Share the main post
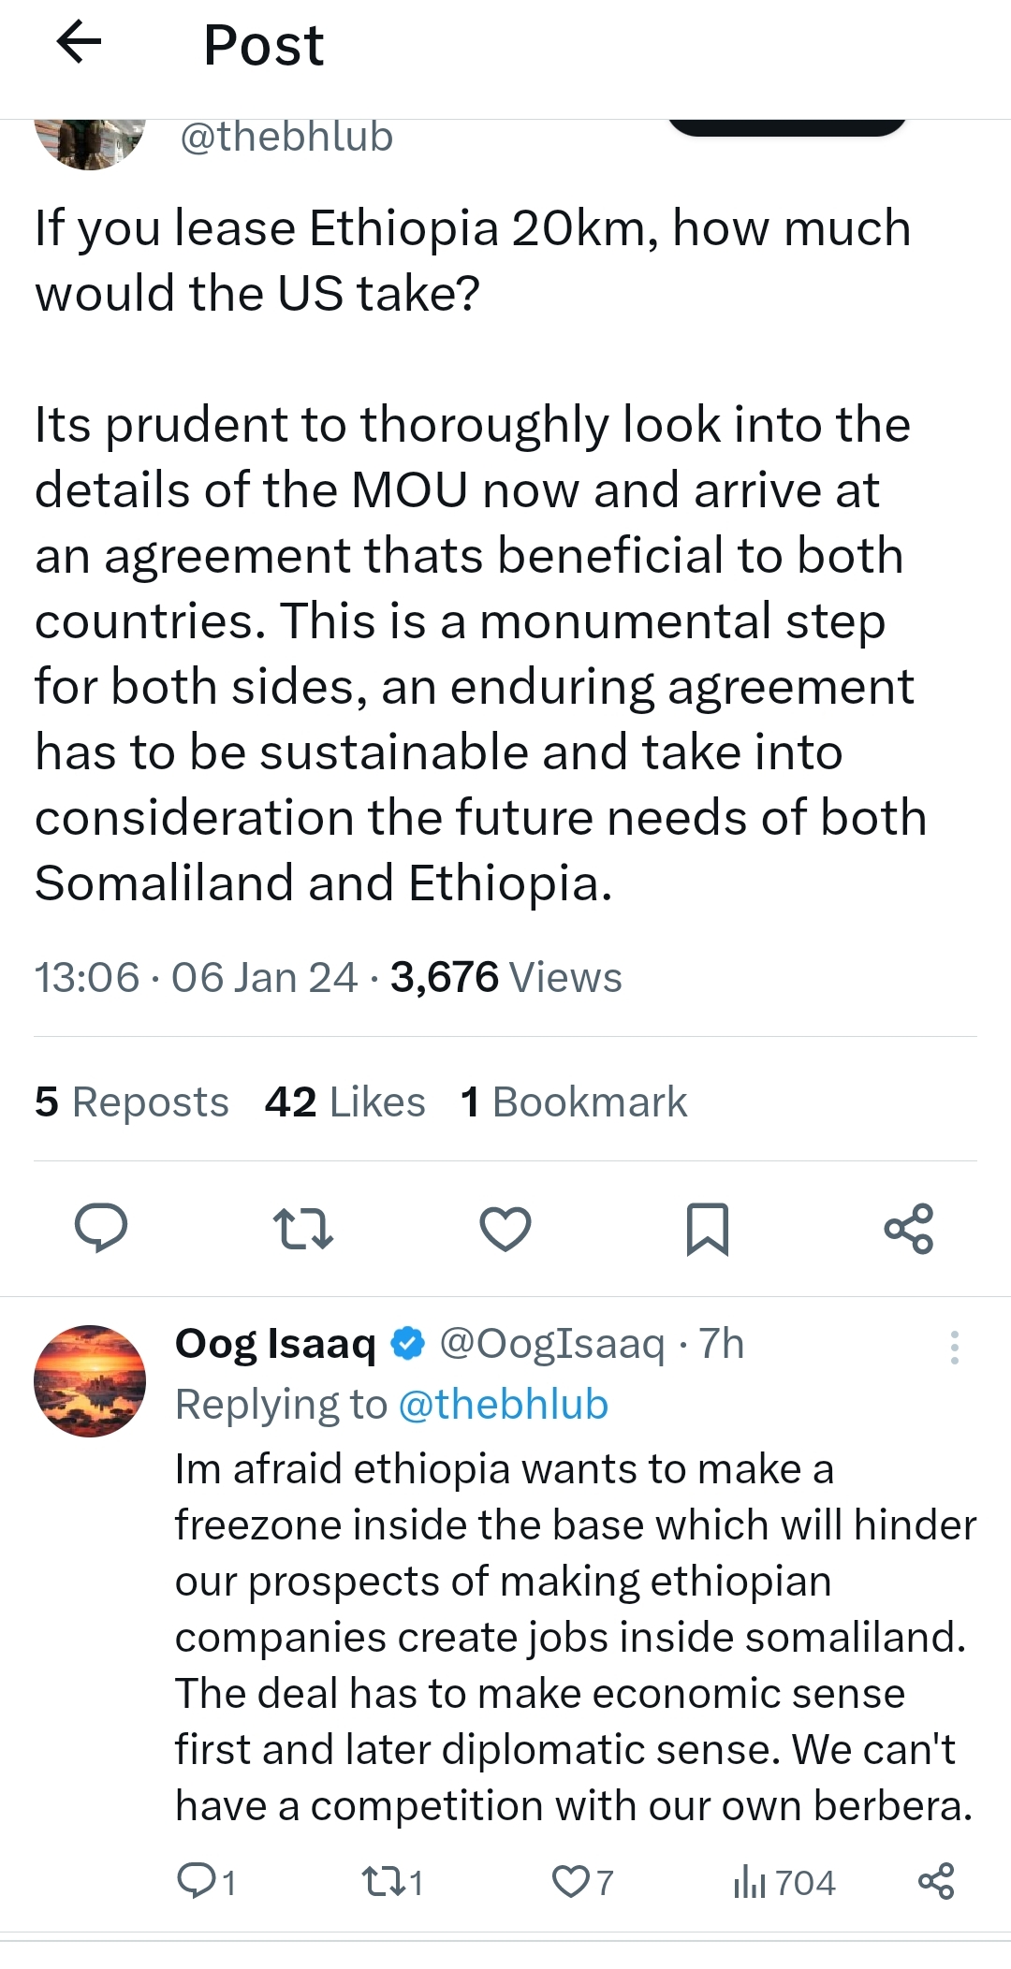1011x1969 pixels. pos(909,1228)
